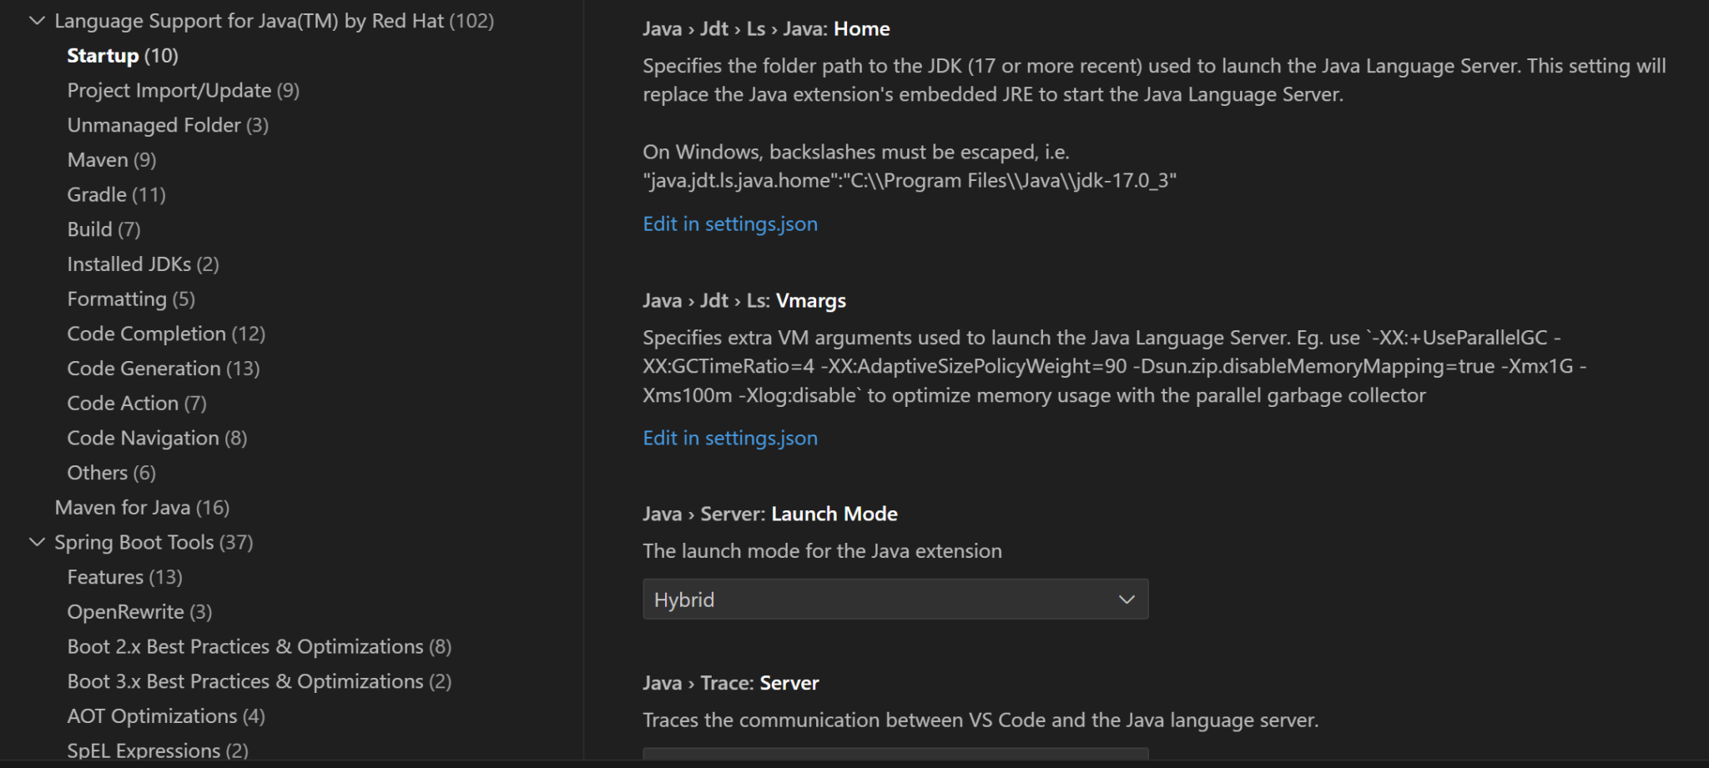Change launch mode from Hybrid
This screenshot has height=768, width=1709.
[x=895, y=599]
